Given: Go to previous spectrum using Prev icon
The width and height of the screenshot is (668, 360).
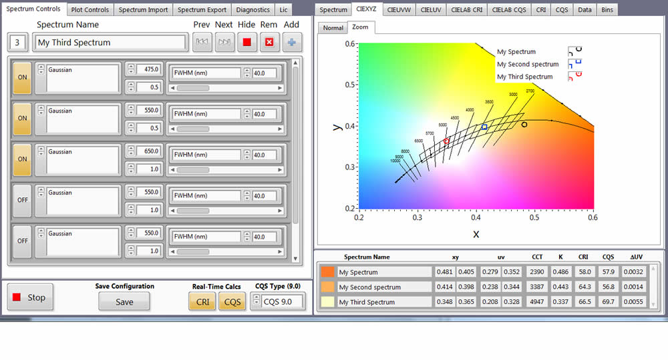Looking at the screenshot, I should tap(202, 42).
